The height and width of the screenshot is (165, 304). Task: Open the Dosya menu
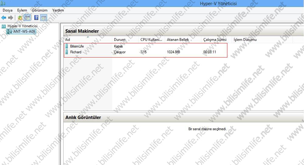click(8, 10)
